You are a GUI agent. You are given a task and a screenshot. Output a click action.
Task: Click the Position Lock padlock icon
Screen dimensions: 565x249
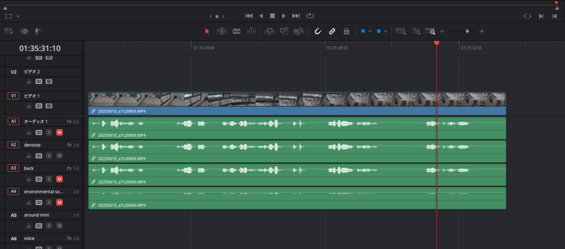pyautogui.click(x=347, y=31)
